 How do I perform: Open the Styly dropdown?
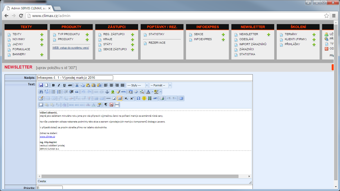137,85
